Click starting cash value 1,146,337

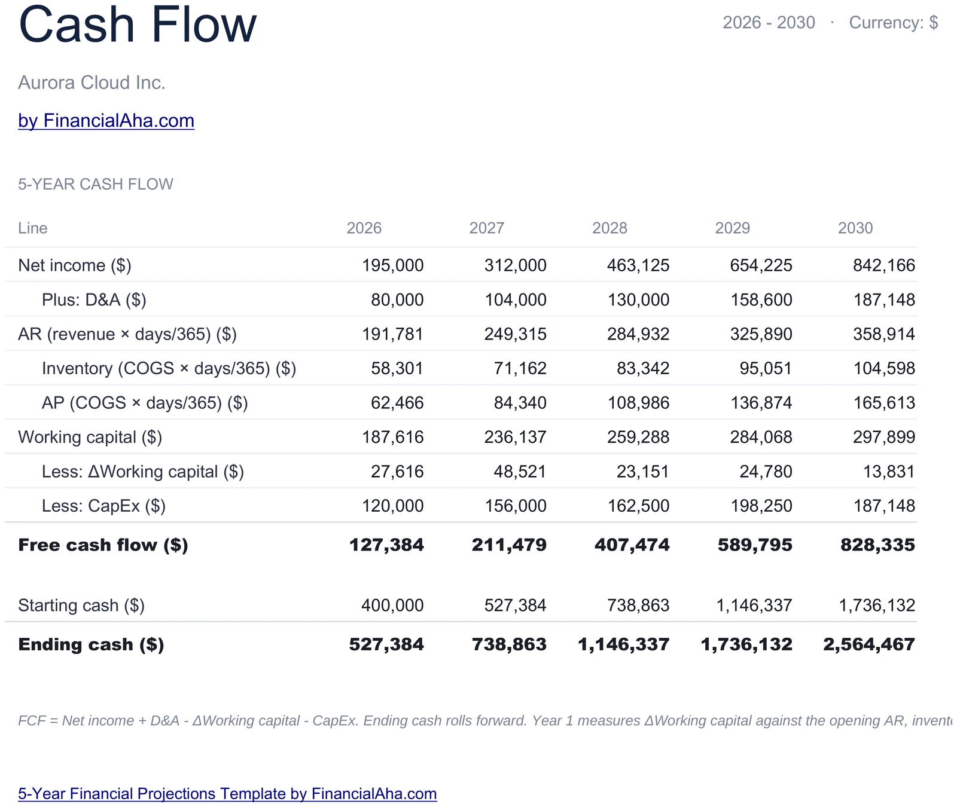tap(754, 605)
